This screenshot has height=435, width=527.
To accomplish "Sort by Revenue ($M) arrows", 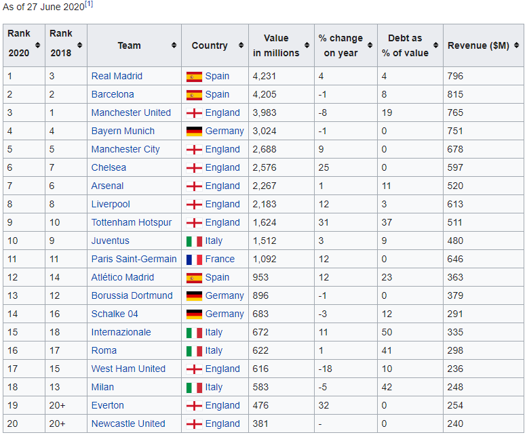I will tap(517, 45).
